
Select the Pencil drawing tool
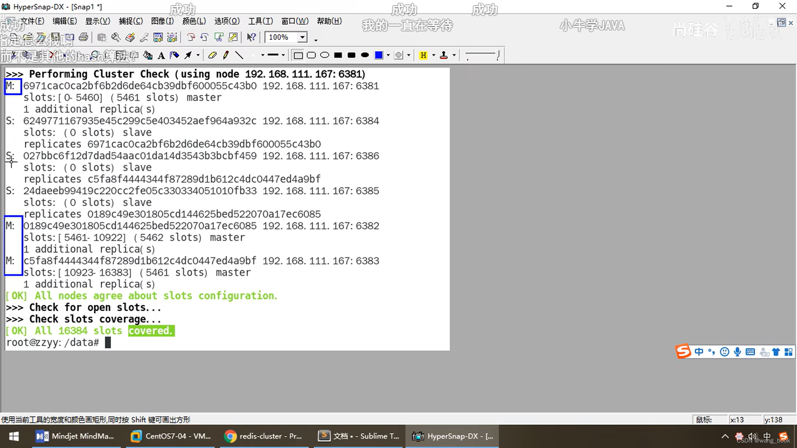tap(226, 55)
